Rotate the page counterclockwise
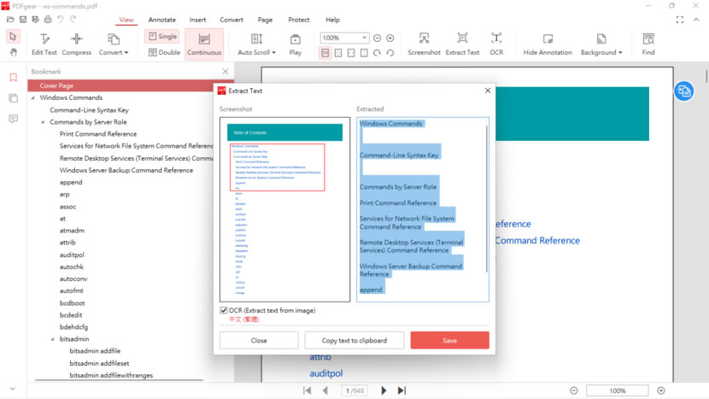Image resolution: width=709 pixels, height=399 pixels. tap(390, 53)
